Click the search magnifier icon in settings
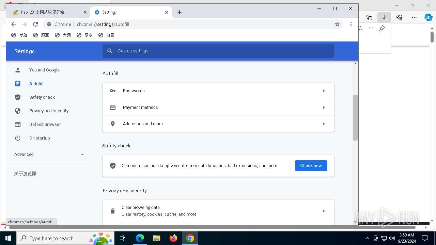 click(110, 51)
